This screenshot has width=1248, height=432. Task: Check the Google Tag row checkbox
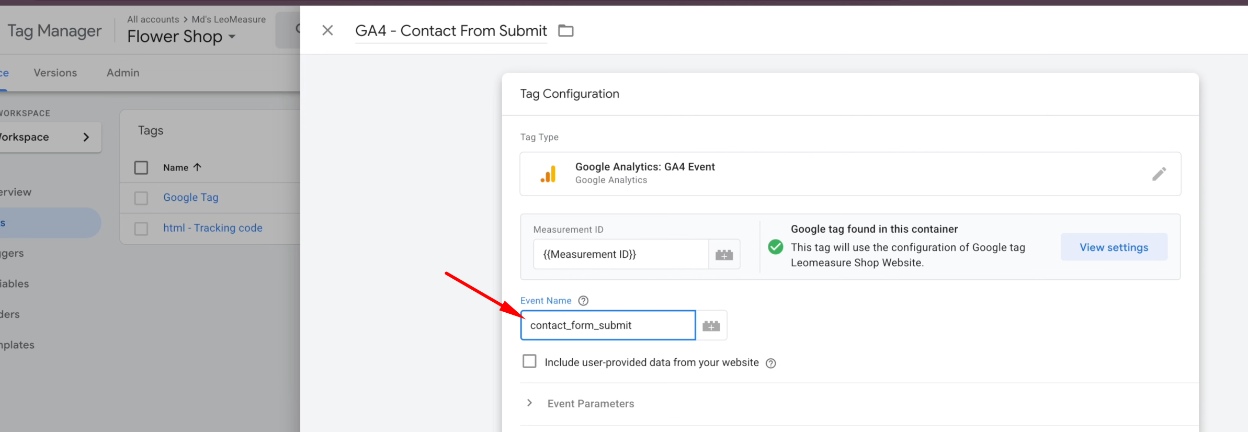141,198
